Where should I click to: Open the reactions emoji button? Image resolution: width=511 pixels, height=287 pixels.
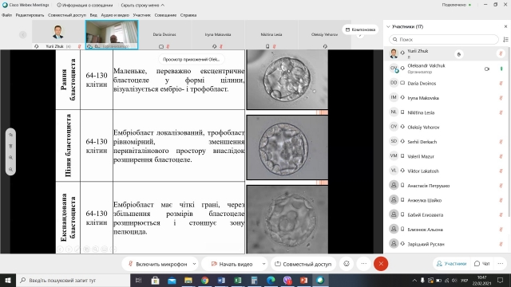347,264
